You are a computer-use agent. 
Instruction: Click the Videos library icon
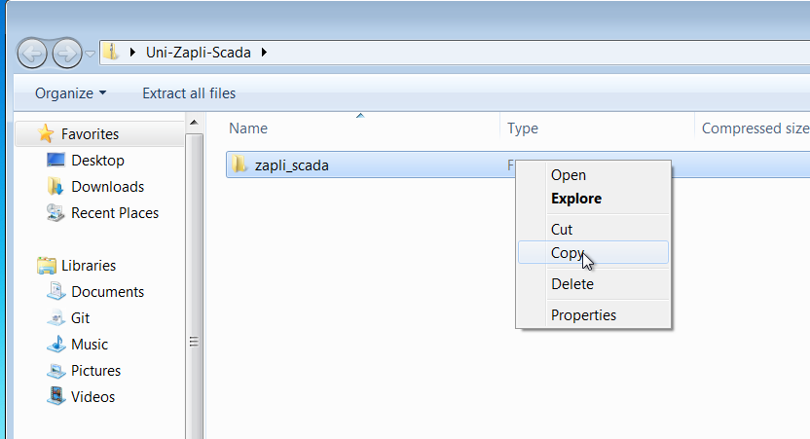tap(56, 397)
